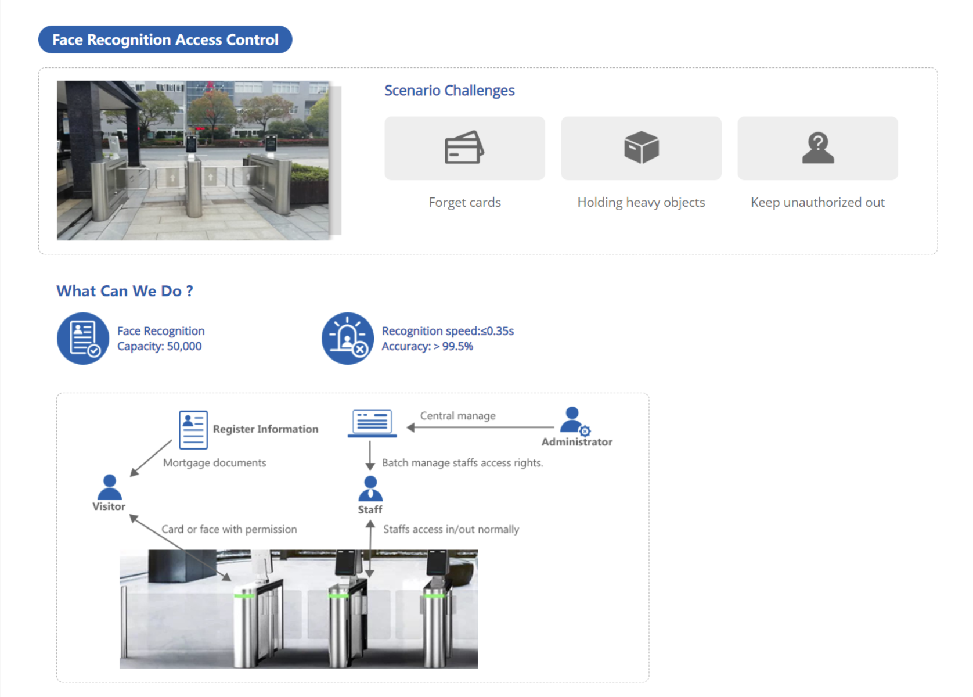Select the Visitor figure icon
The image size is (973, 697).
tap(109, 488)
